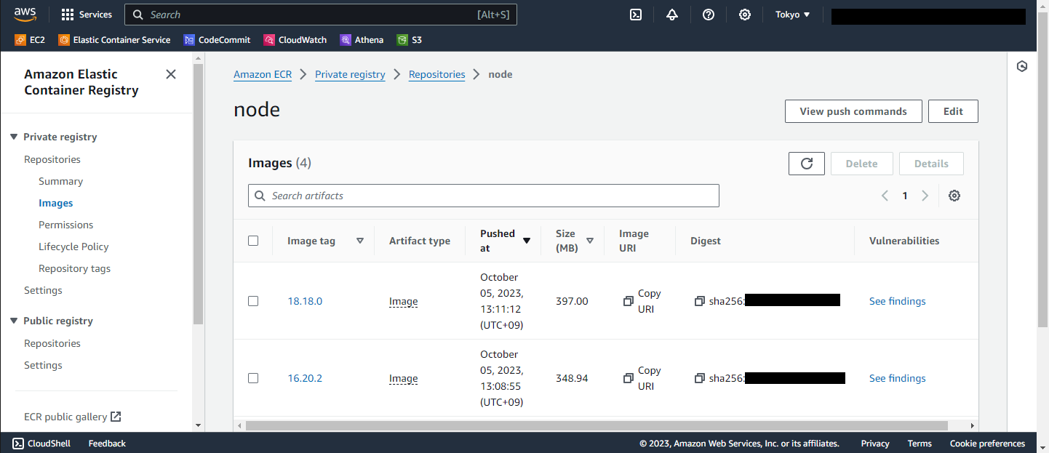Viewport: 1049px width, 453px height.
Task: Close the Amazon ECR navigation panel
Action: point(171,74)
